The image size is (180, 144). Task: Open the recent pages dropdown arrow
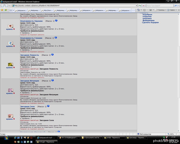click(x=9, y=6)
